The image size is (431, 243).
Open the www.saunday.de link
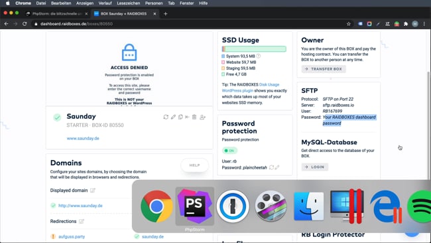(x=83, y=138)
